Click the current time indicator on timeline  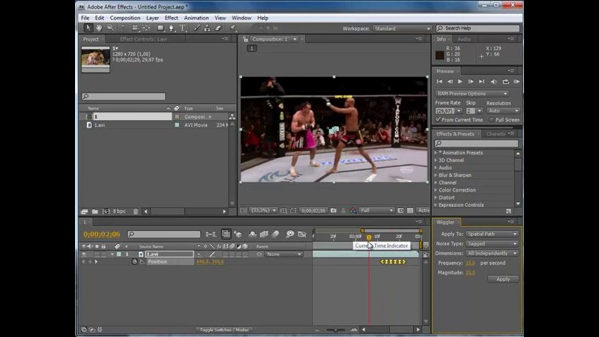pyautogui.click(x=369, y=237)
